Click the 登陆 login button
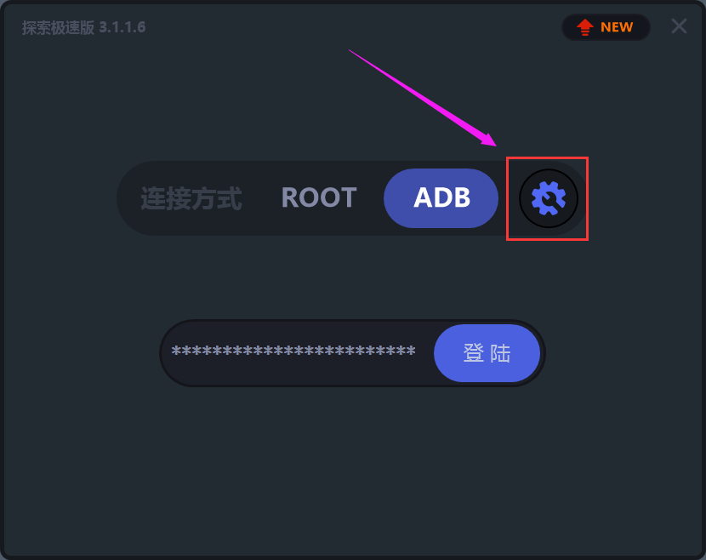Screen dimensions: 706x560 487,353
